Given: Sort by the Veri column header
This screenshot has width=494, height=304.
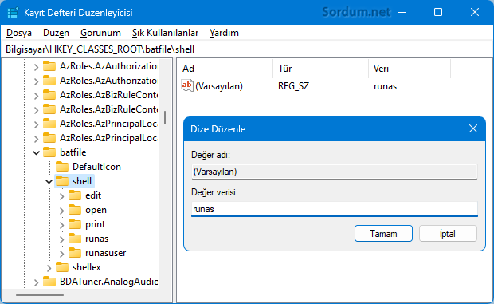Looking at the screenshot, I should point(410,69).
